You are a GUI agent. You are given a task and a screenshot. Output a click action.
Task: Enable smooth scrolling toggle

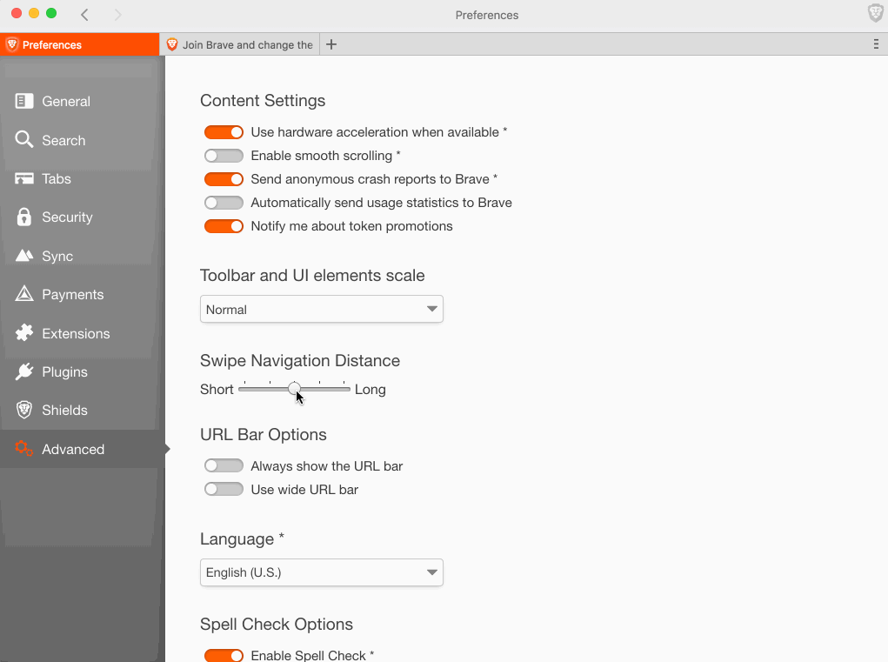point(224,155)
